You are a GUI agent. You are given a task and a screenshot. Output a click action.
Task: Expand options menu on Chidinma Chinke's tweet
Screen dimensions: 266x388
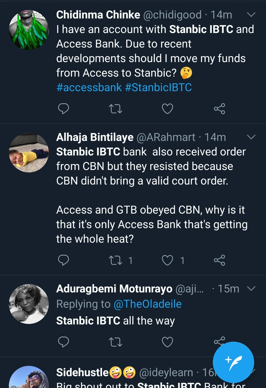coord(251,15)
